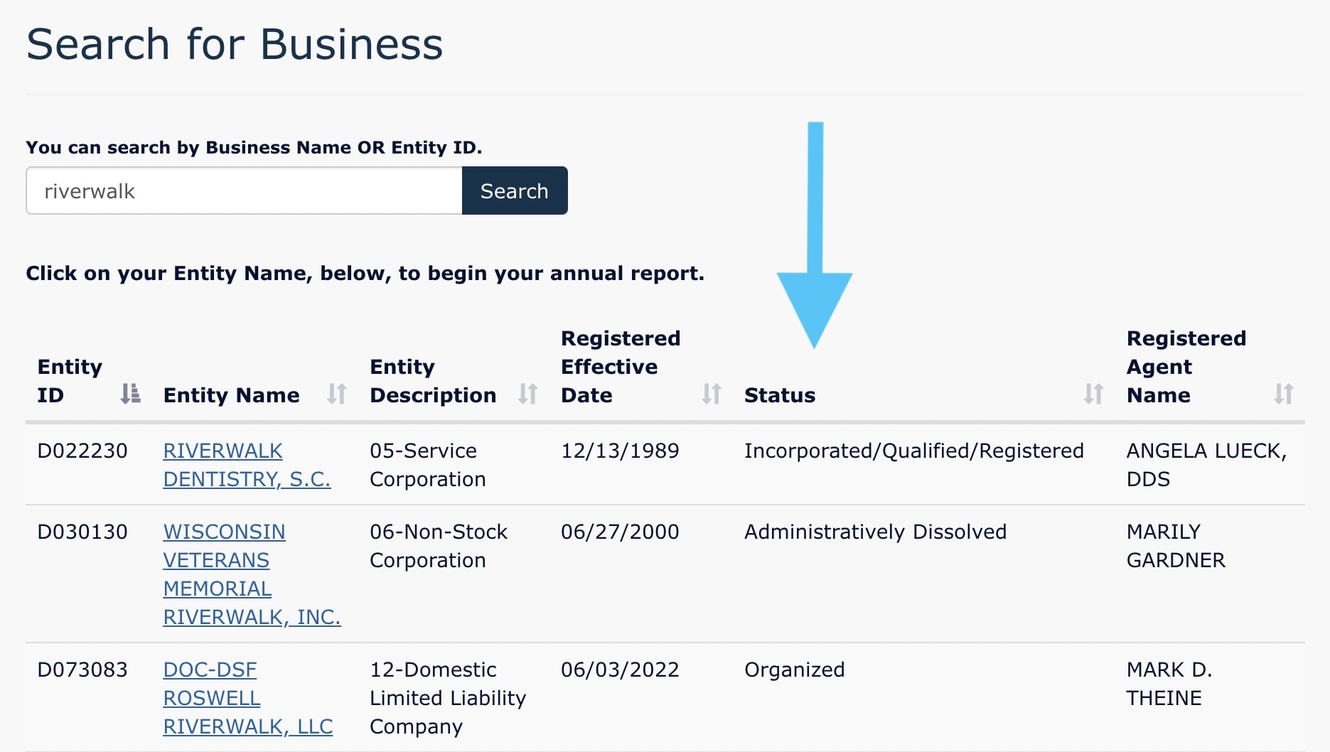The width and height of the screenshot is (1330, 752).
Task: Sort by the Entity Description header
Action: pos(432,381)
